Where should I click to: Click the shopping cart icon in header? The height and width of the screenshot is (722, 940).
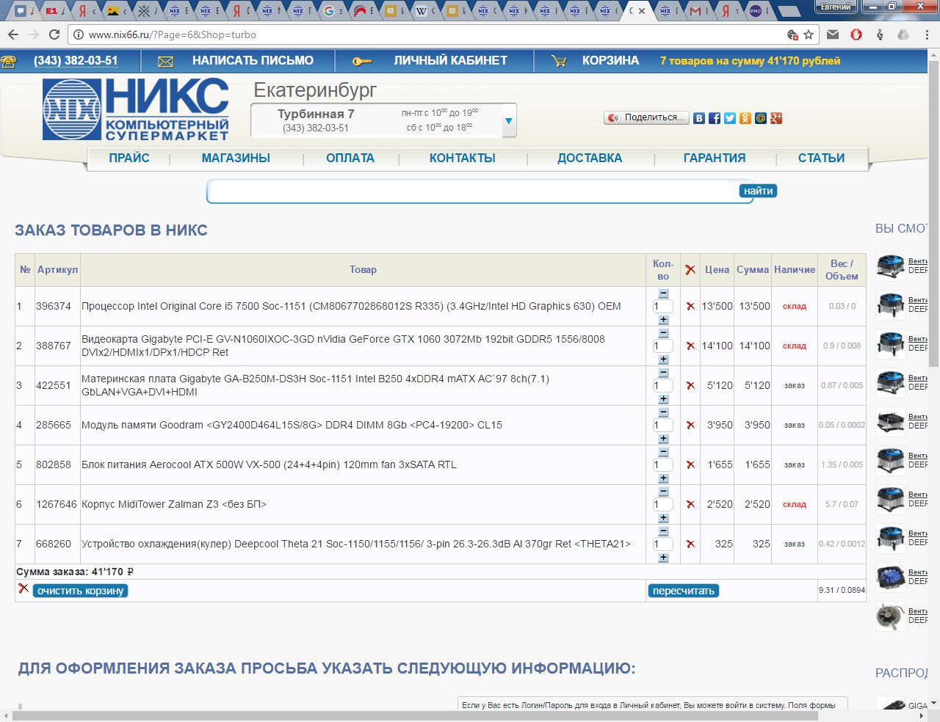[x=559, y=62]
